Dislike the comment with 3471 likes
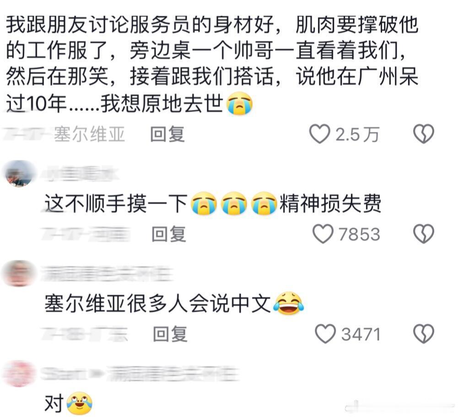The image size is (458, 417). [x=424, y=333]
